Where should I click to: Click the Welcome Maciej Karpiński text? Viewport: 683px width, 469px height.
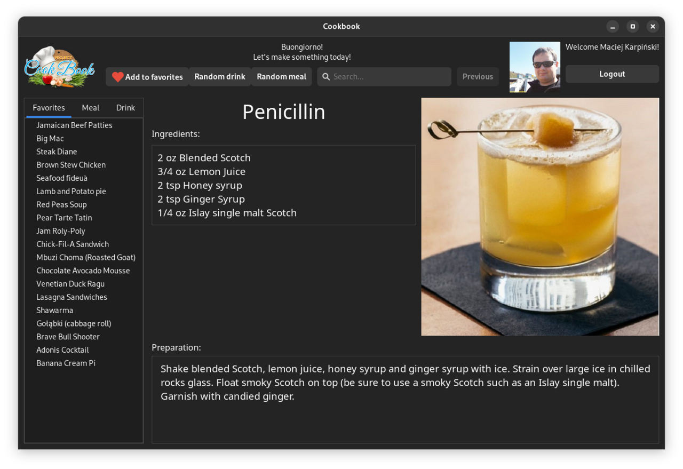click(612, 47)
